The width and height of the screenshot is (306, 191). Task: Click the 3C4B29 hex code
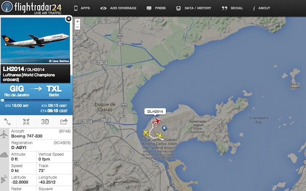pyautogui.click(x=62, y=143)
